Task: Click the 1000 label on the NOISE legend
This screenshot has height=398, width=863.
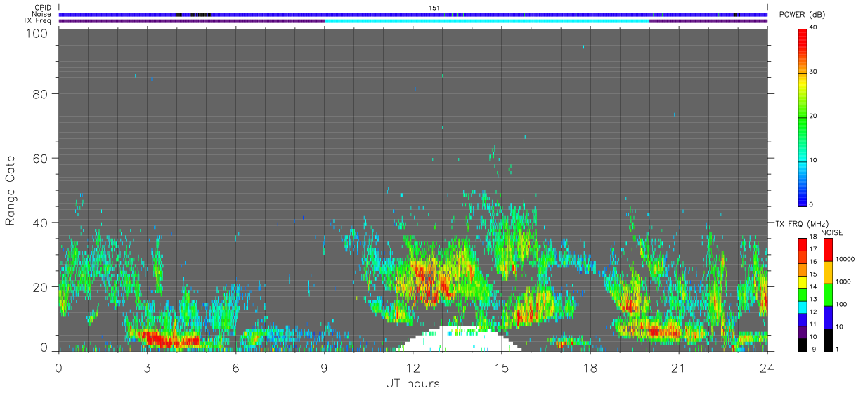Action: 845,281
